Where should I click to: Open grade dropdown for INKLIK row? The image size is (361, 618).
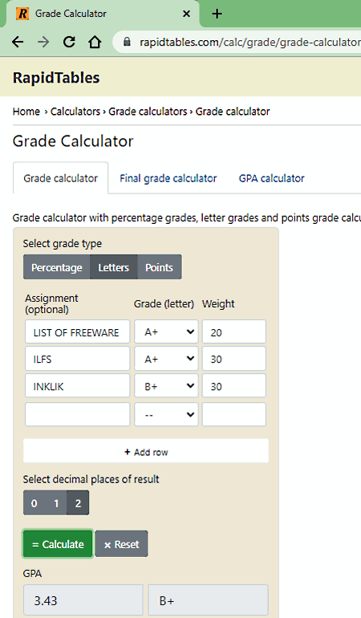(x=166, y=386)
